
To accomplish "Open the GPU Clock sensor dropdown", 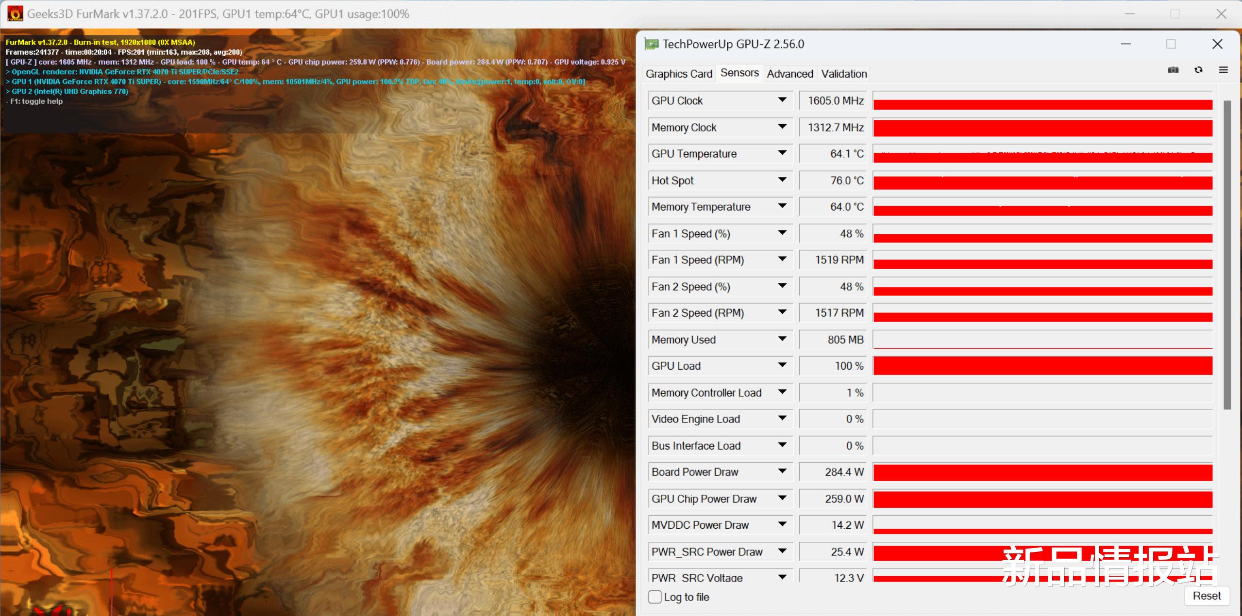I will (782, 100).
